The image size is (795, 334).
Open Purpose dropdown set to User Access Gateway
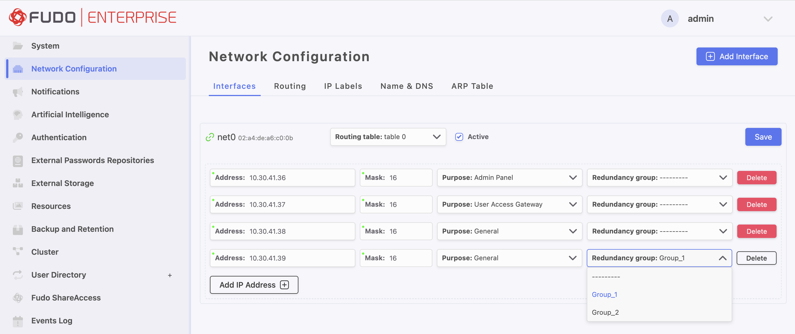coord(509,204)
